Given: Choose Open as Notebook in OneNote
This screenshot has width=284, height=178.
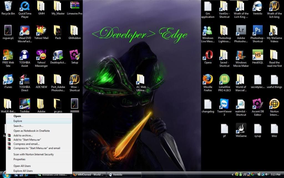Looking at the screenshot, I should 39,131.
